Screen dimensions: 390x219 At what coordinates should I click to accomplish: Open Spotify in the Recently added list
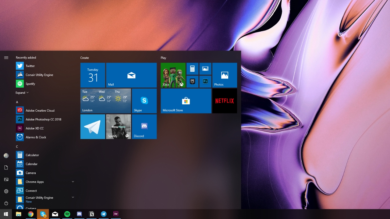[45, 84]
